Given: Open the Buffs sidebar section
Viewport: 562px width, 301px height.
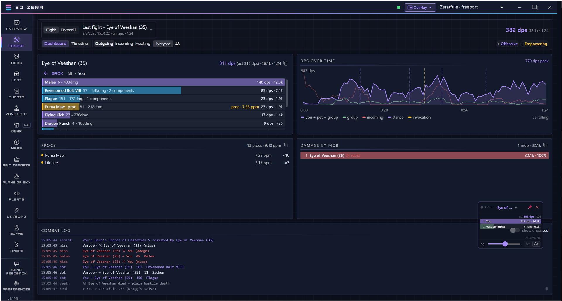Looking at the screenshot, I should tap(16, 230).
